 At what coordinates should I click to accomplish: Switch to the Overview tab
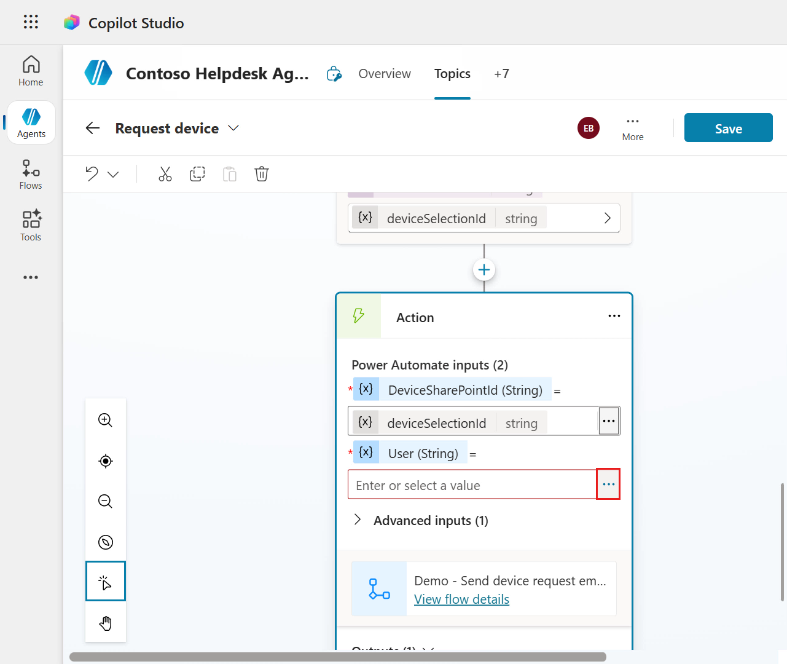pyautogui.click(x=385, y=74)
